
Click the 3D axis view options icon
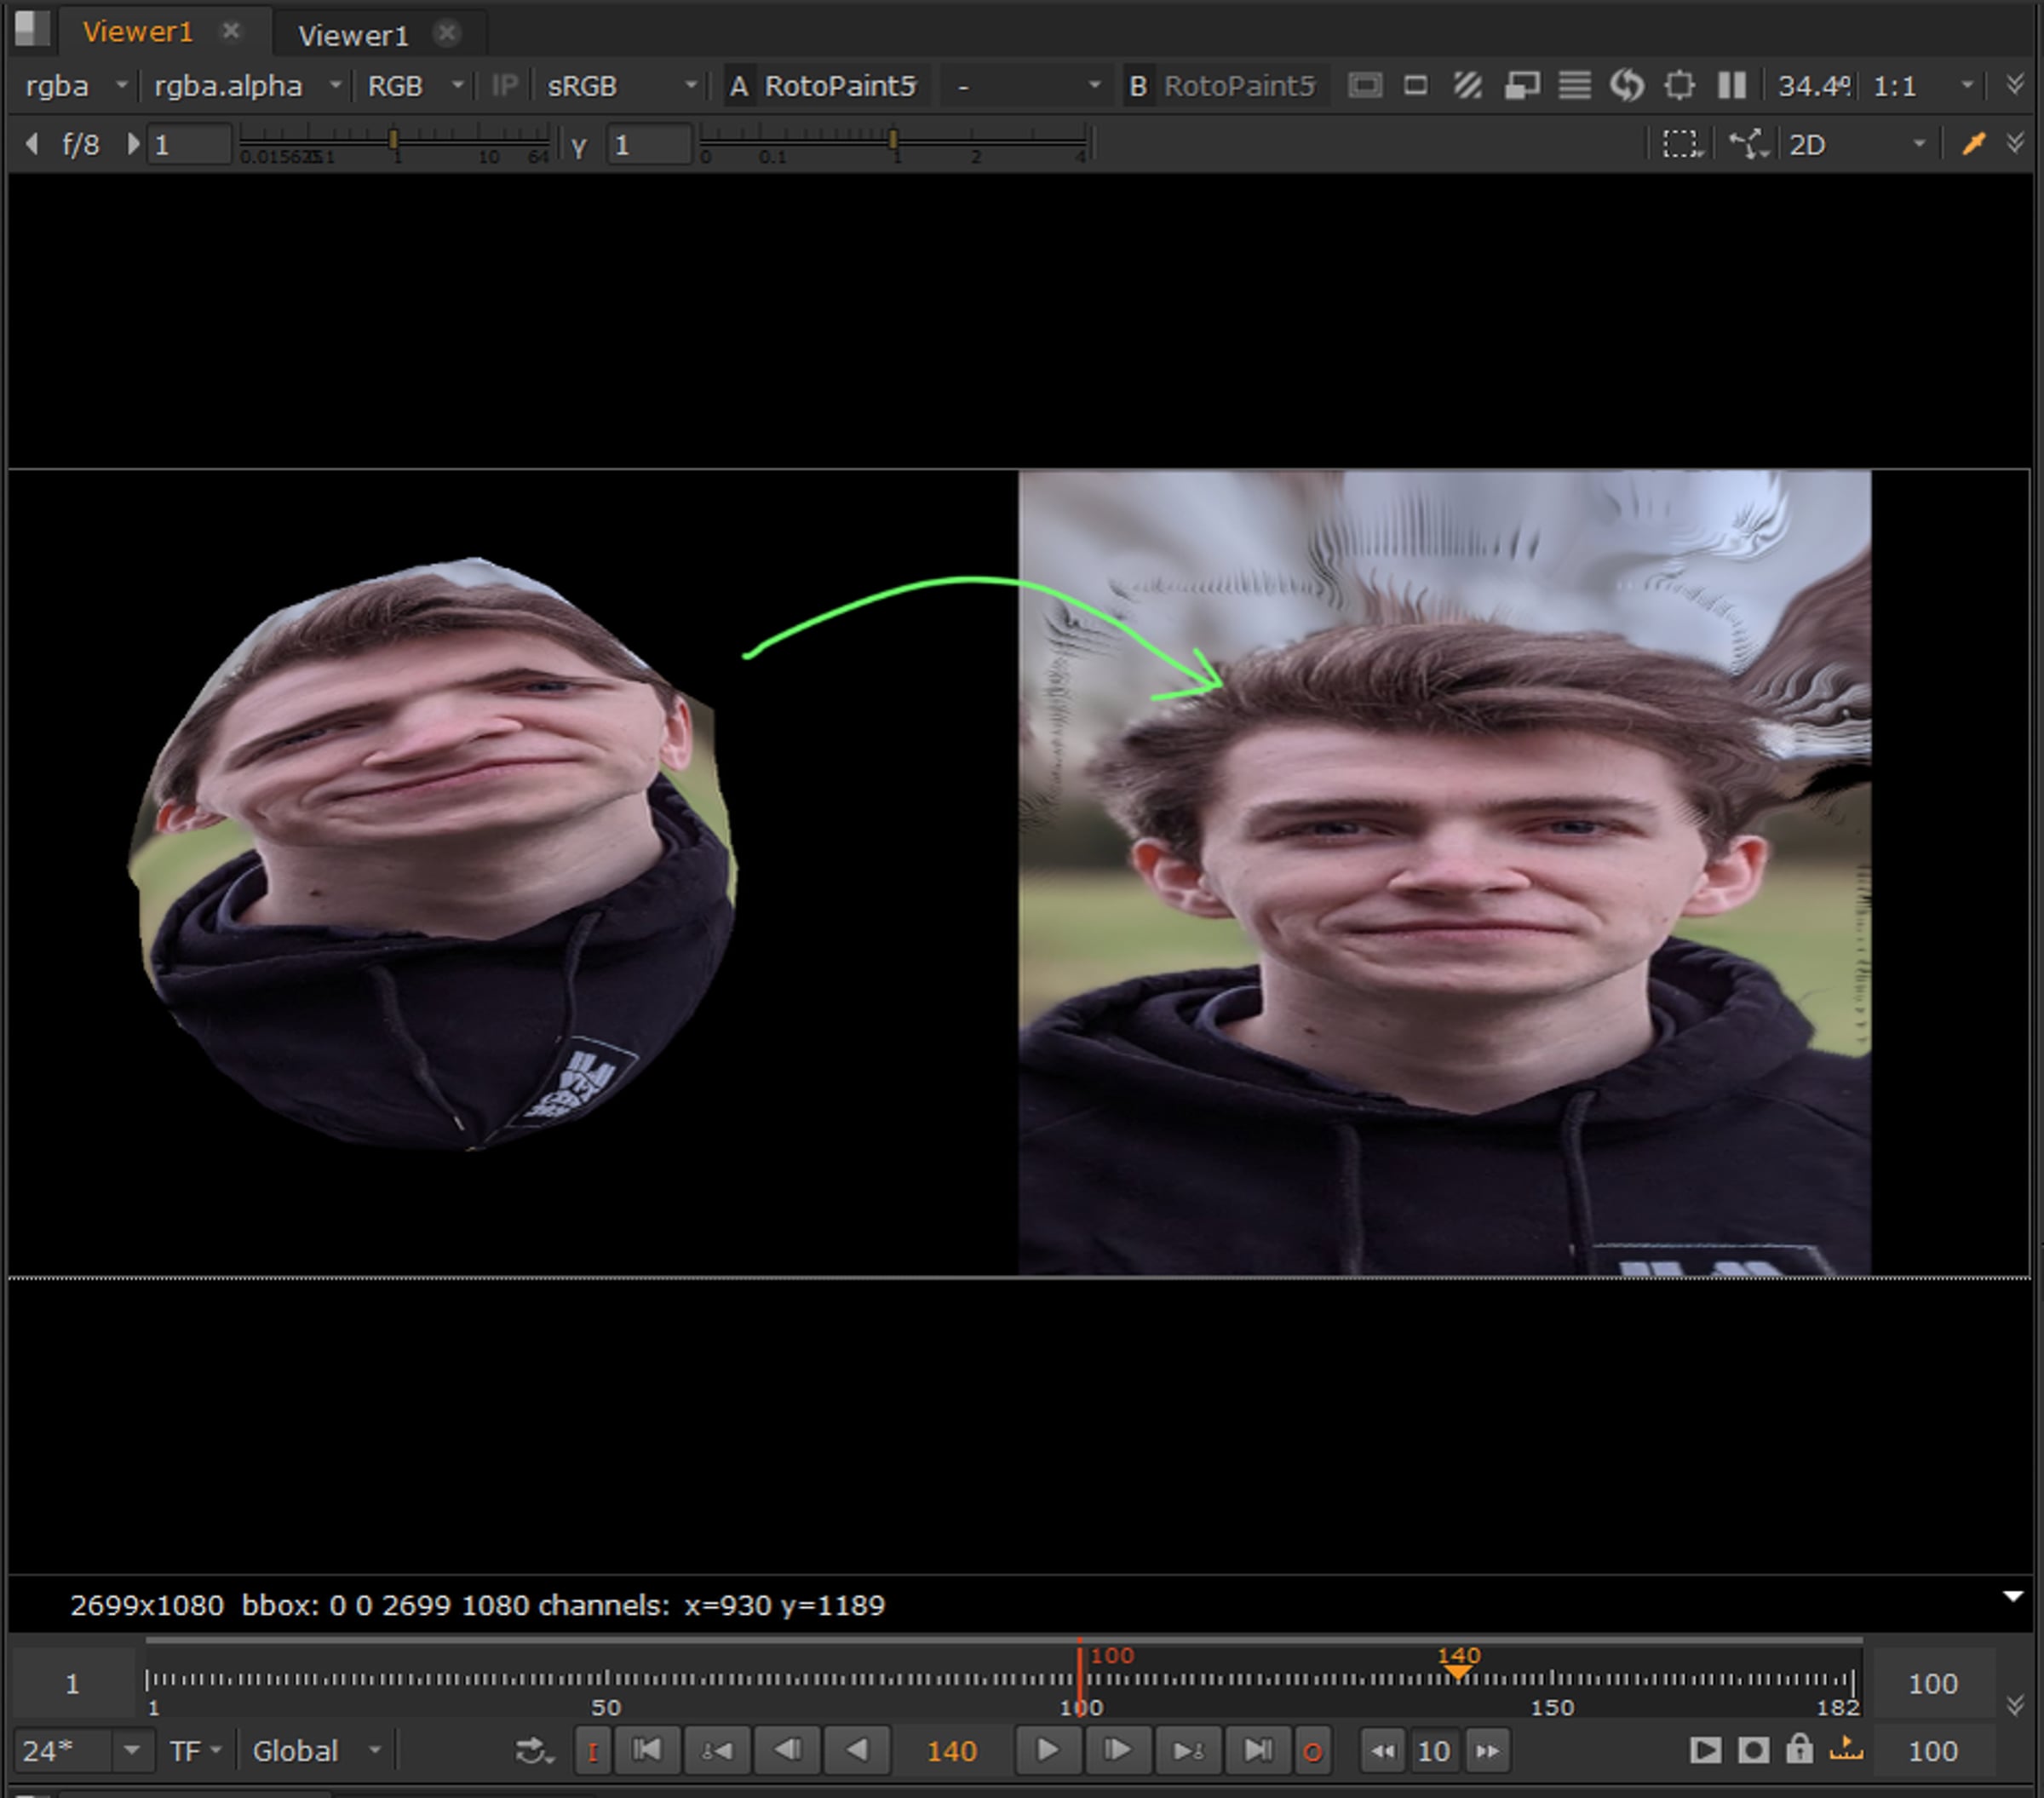click(1748, 144)
